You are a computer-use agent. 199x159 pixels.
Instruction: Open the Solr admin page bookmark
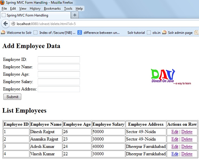pos(177,33)
